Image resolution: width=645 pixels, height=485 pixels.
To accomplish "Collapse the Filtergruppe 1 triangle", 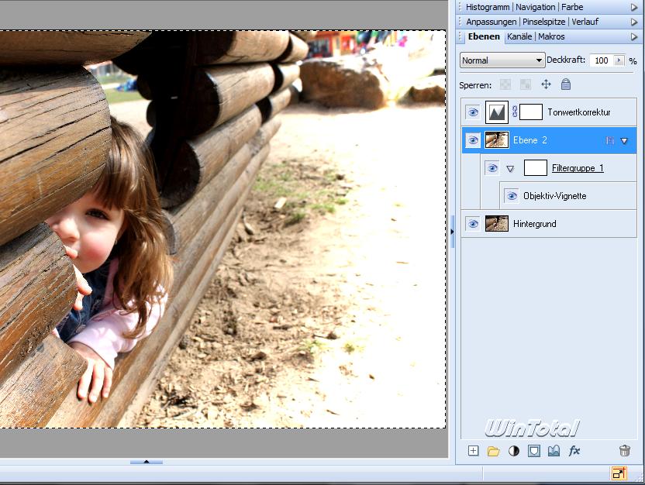I will 510,168.
